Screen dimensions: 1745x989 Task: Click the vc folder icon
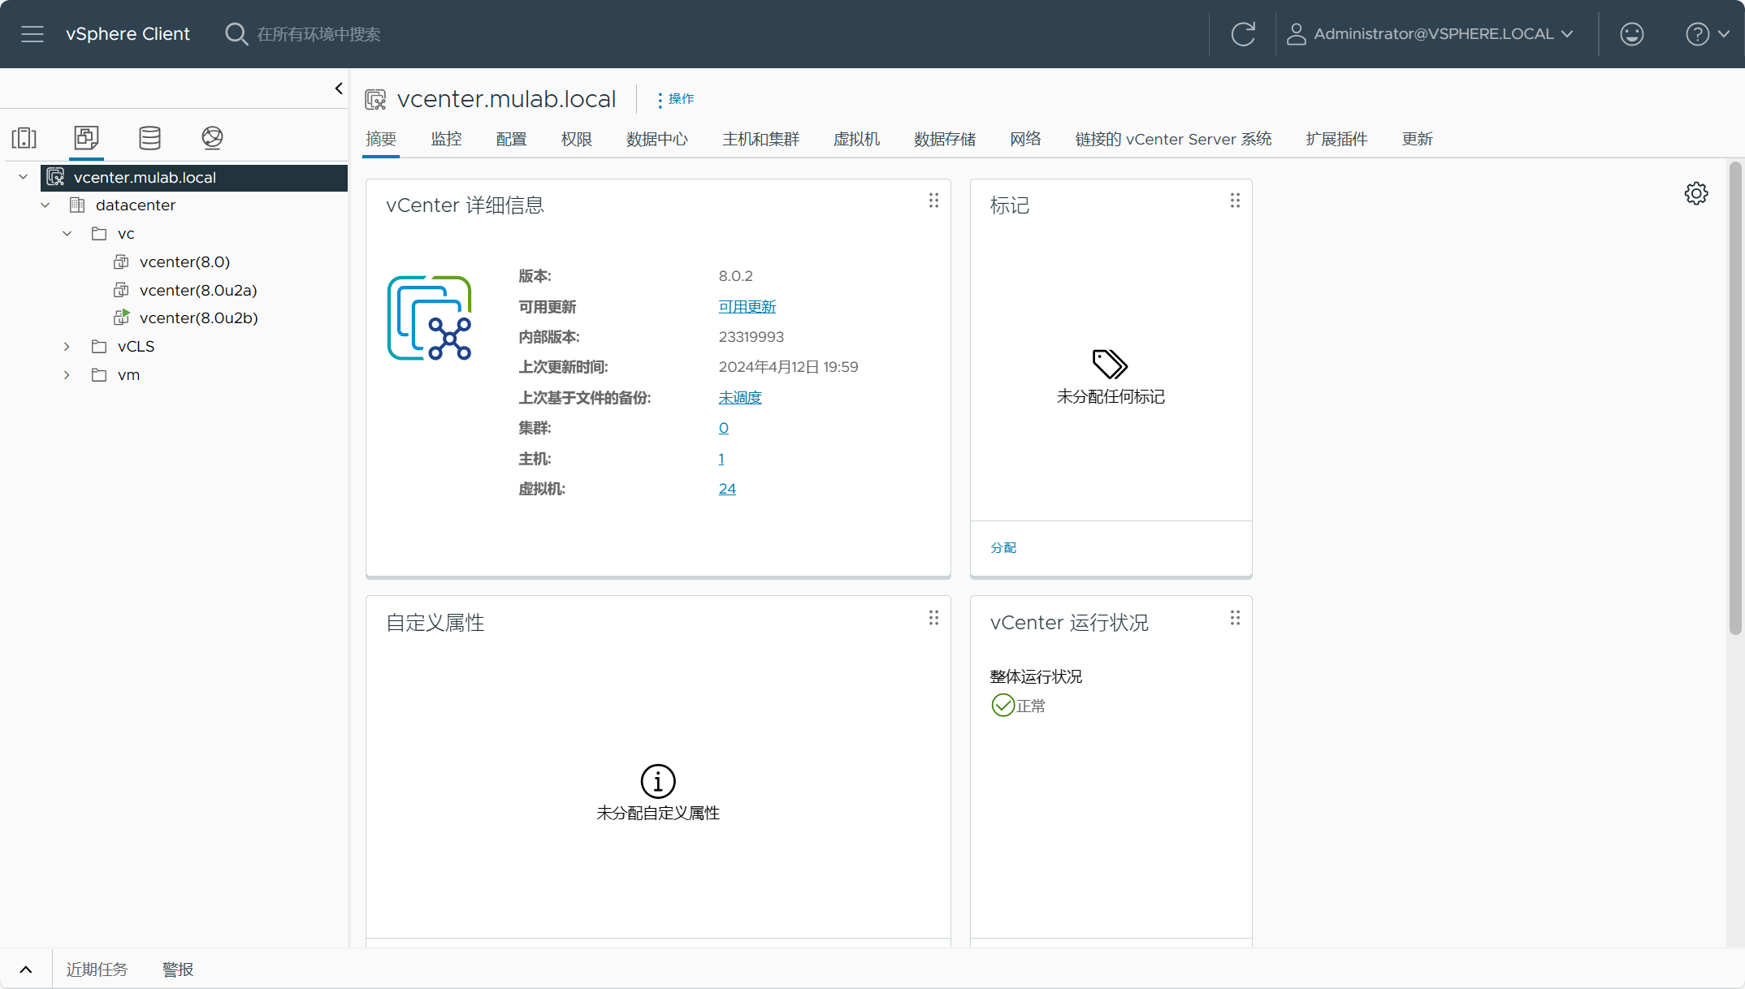(x=99, y=234)
